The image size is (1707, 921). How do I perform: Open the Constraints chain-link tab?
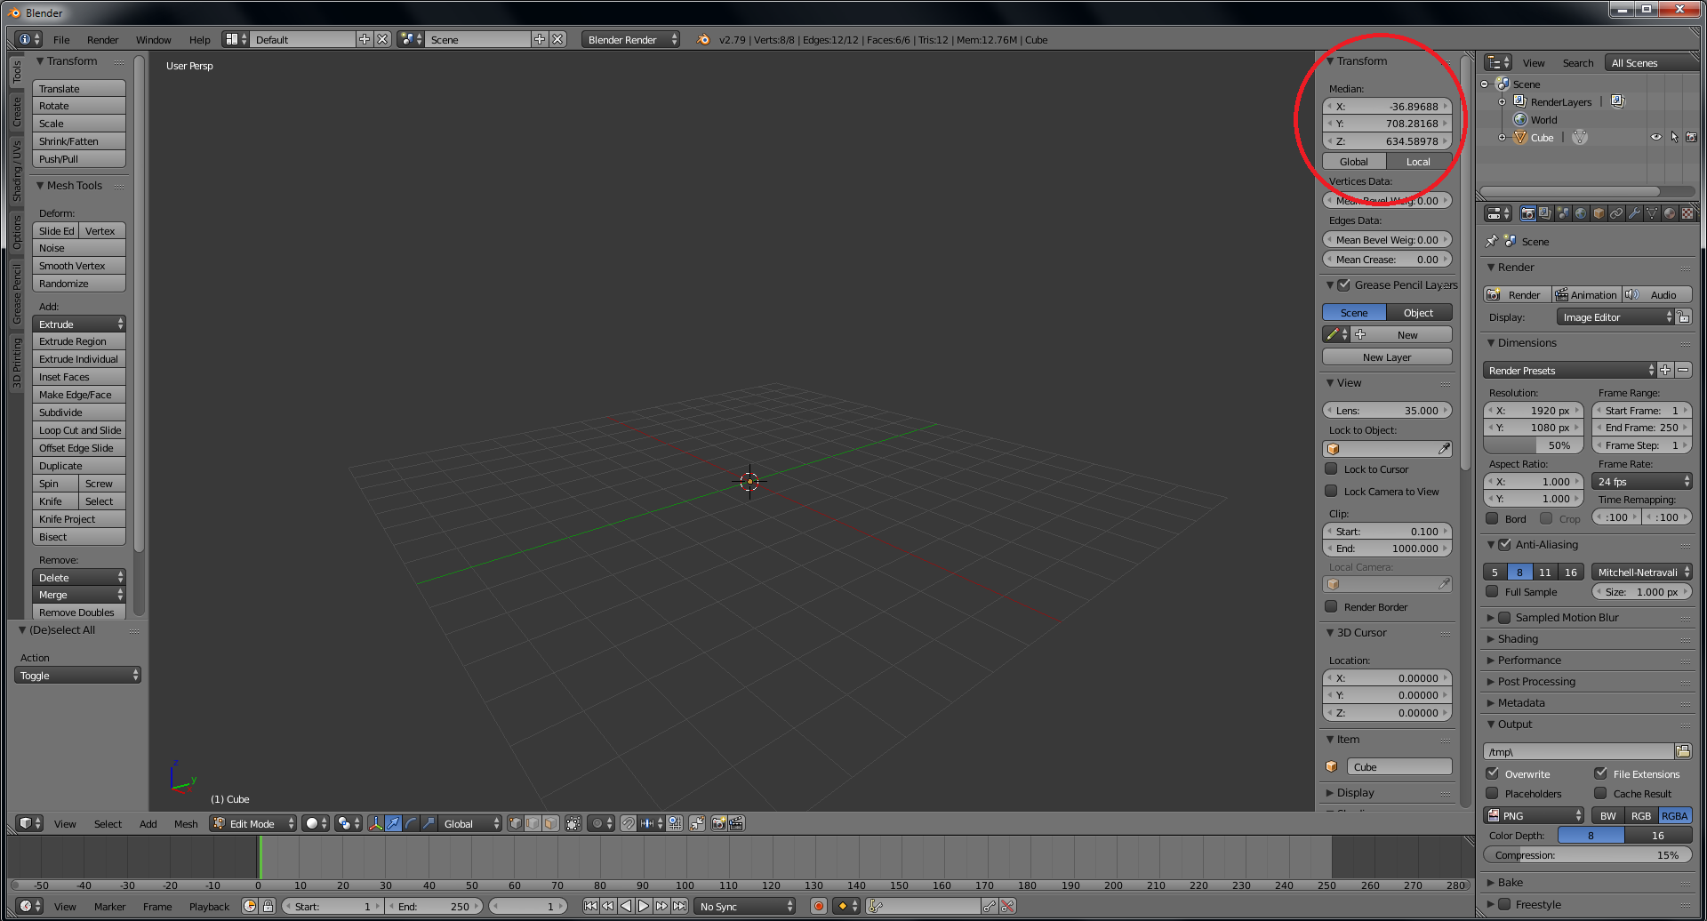1616,213
